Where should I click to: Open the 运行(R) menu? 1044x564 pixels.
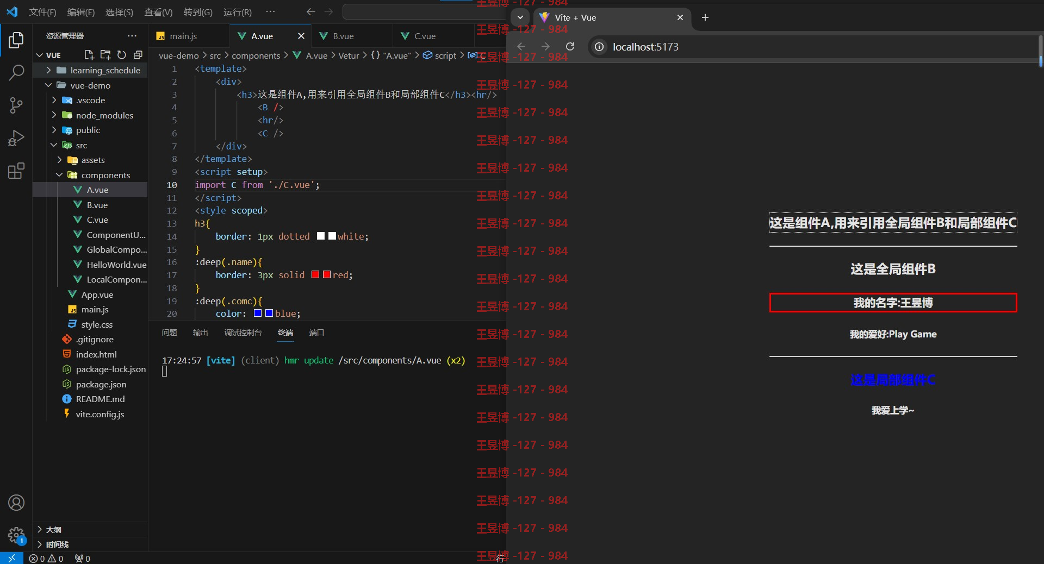[x=238, y=12]
